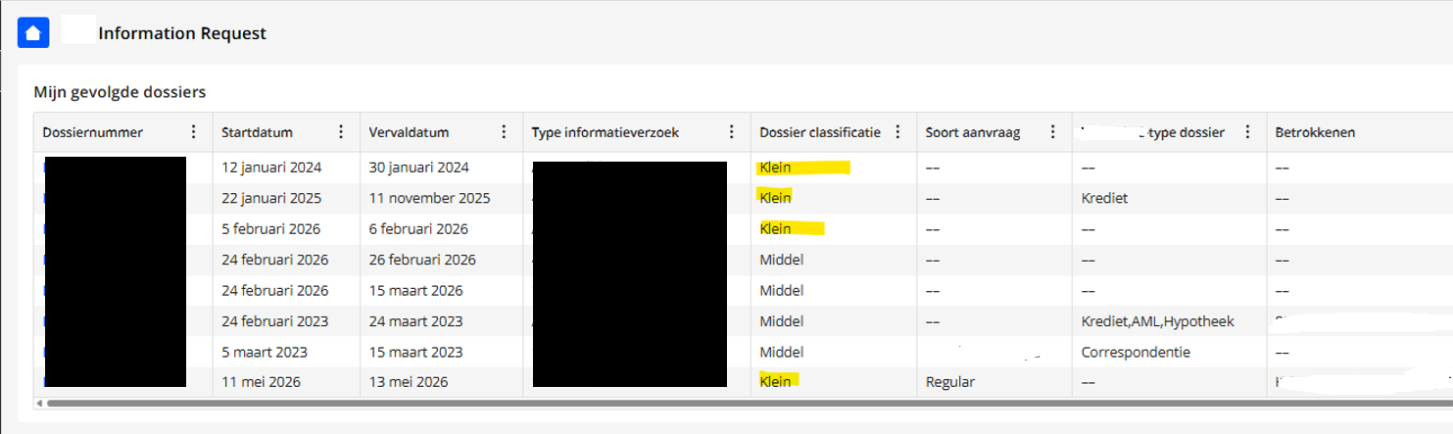This screenshot has width=1453, height=434.
Task: Select start date 5 februari 2026
Action: (271, 229)
